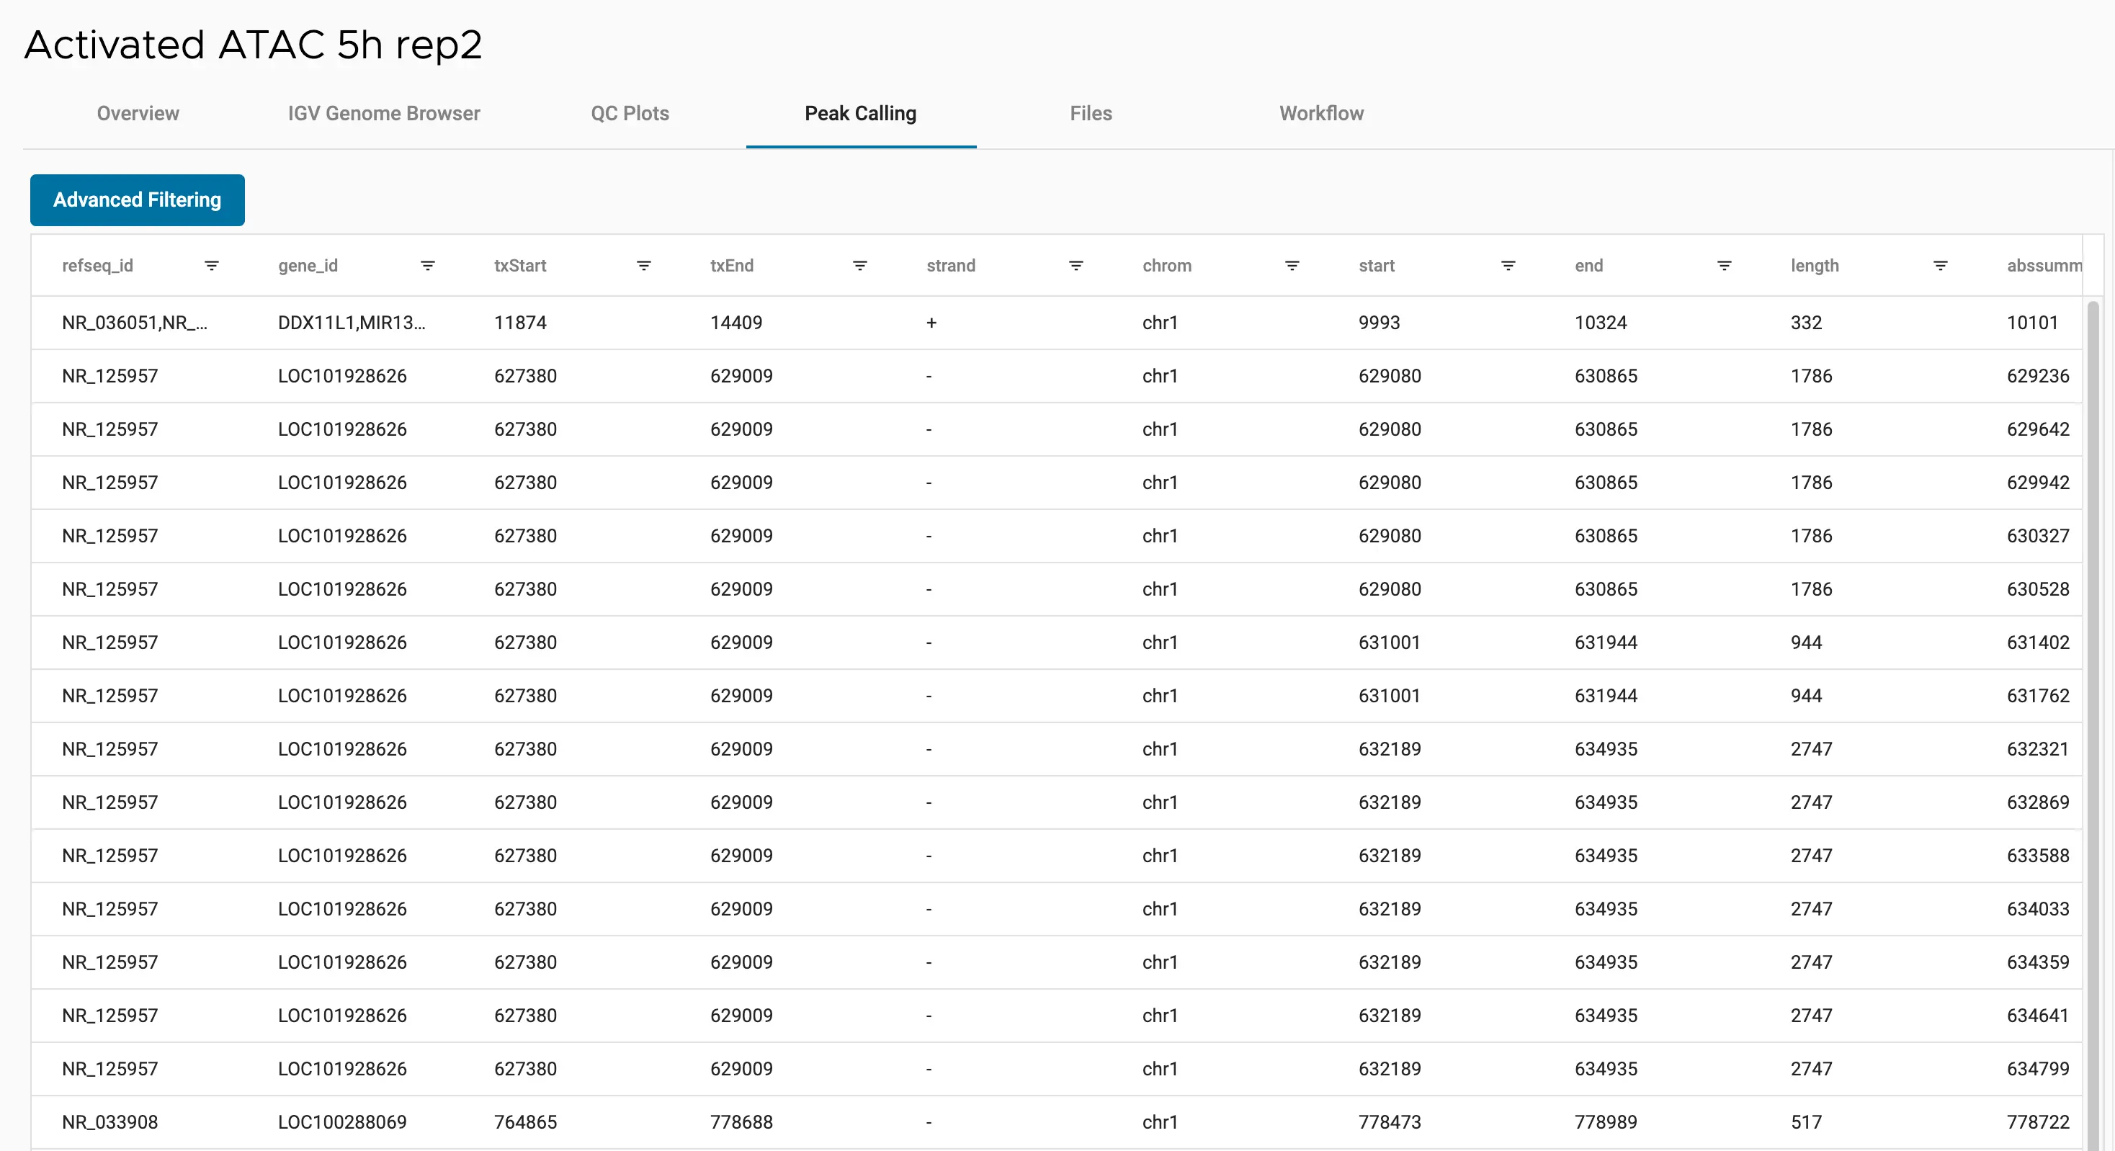Sort by the refseq_id column header
This screenshot has height=1151, width=2115.
(x=98, y=266)
